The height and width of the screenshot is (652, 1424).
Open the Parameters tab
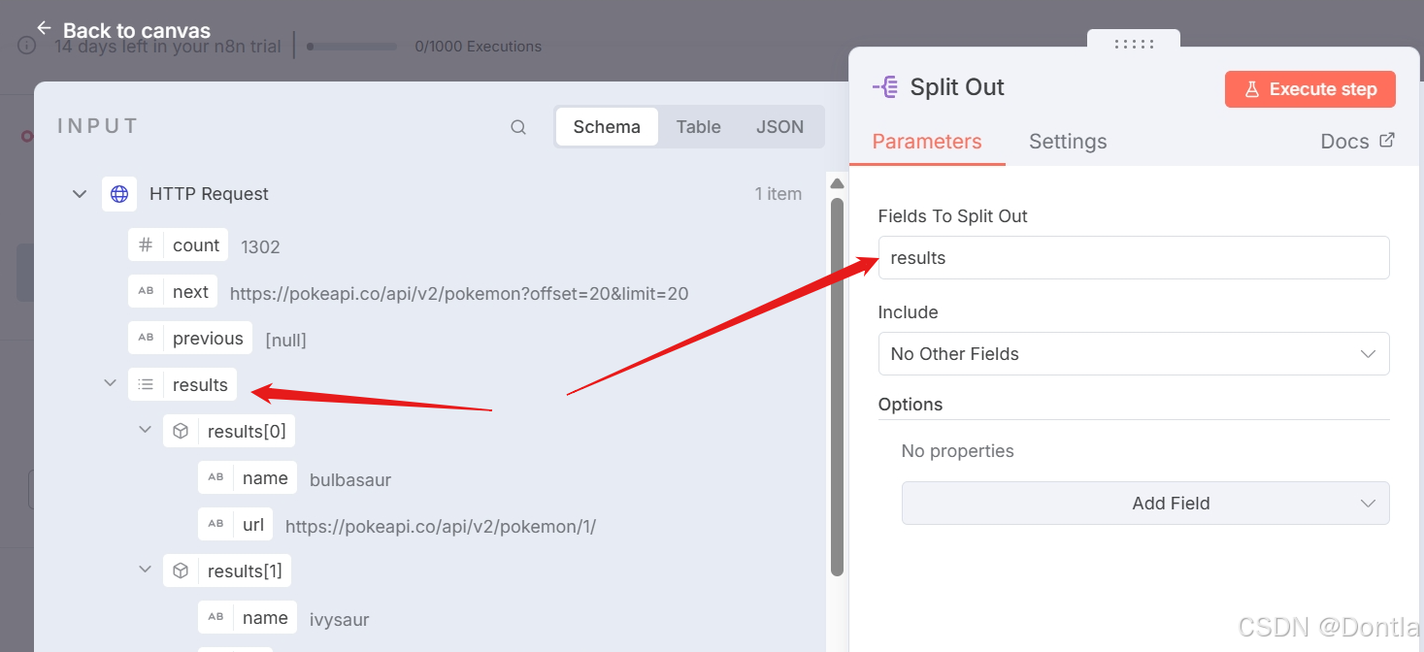click(927, 142)
